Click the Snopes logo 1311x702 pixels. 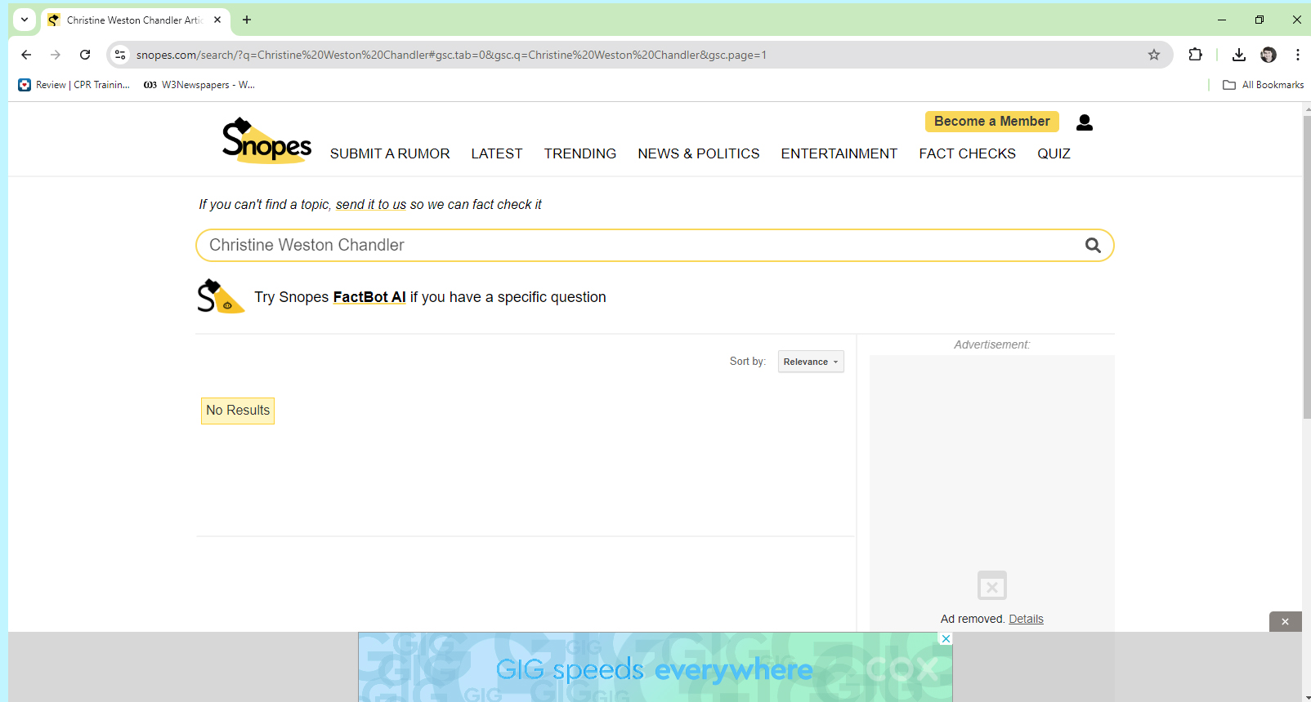[x=266, y=140]
